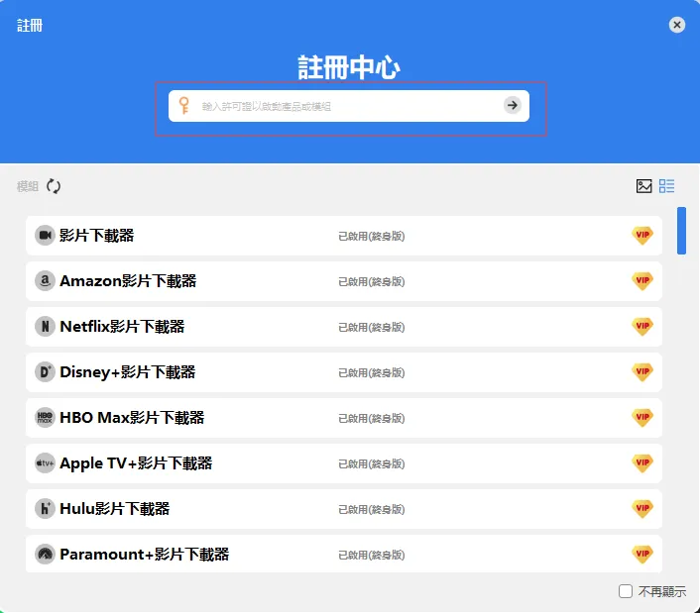700x613 pixels.
Task: Select HBO Max影片下載器 module name
Action: [132, 418]
